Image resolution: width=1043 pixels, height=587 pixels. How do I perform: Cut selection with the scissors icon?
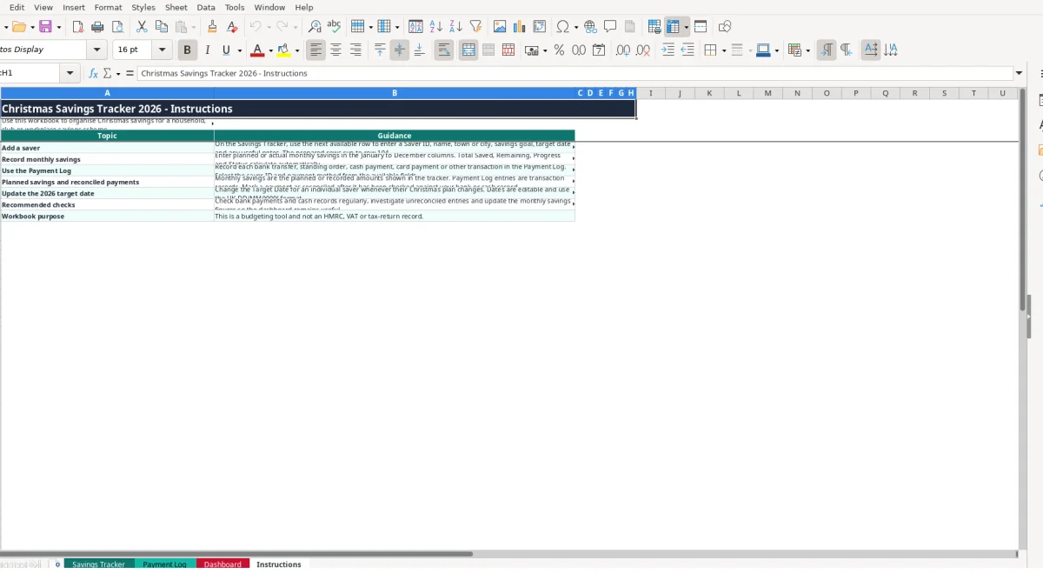(142, 27)
